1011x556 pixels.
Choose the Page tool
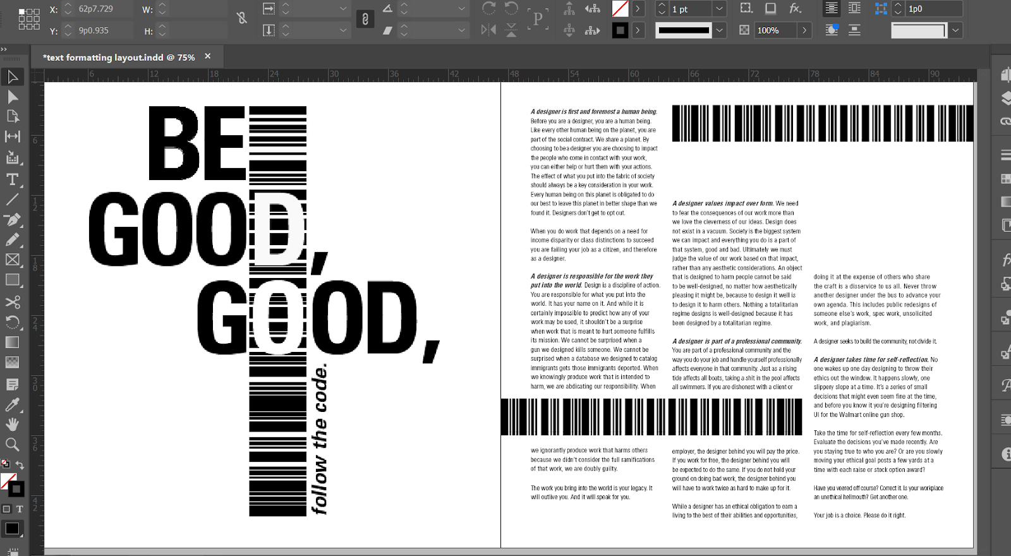pos(12,117)
